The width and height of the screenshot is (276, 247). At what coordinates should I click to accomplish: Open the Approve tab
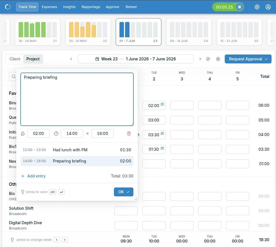click(x=112, y=7)
